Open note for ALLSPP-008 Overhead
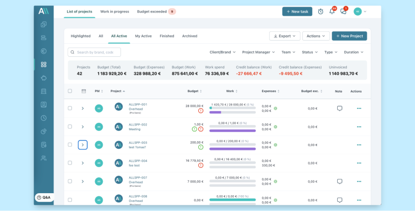The width and height of the screenshot is (415, 211). 339,200
